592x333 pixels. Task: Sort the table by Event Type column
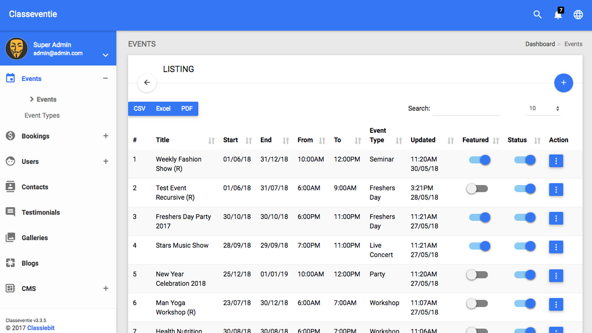[386, 136]
